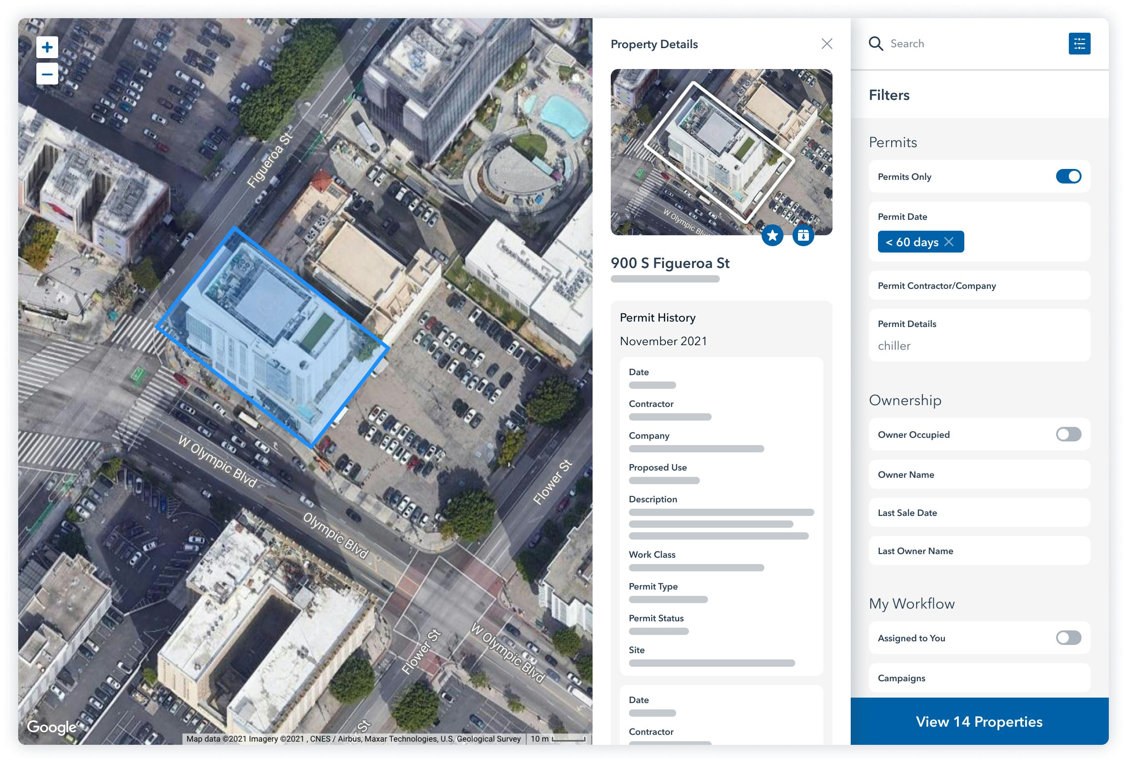This screenshot has width=1127, height=763.
Task: Click the View 14 Properties button
Action: point(980,721)
